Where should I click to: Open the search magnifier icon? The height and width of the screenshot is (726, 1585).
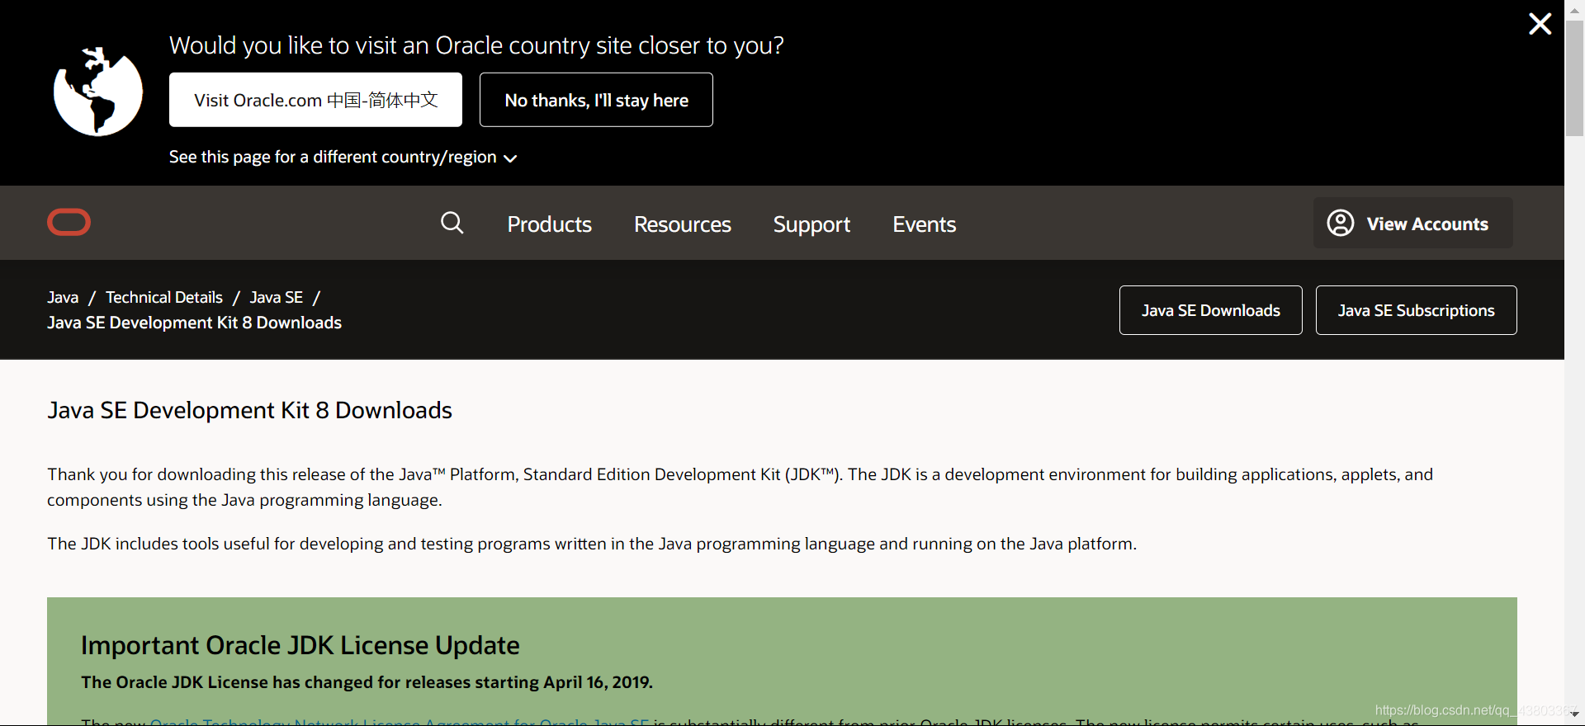pos(452,223)
